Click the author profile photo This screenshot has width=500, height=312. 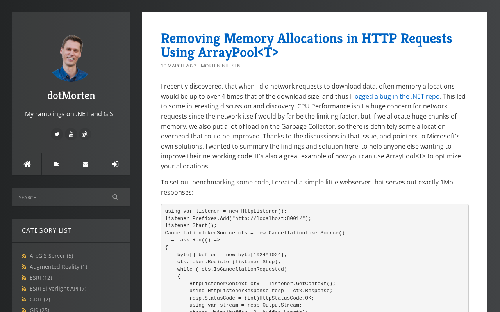coord(71,58)
